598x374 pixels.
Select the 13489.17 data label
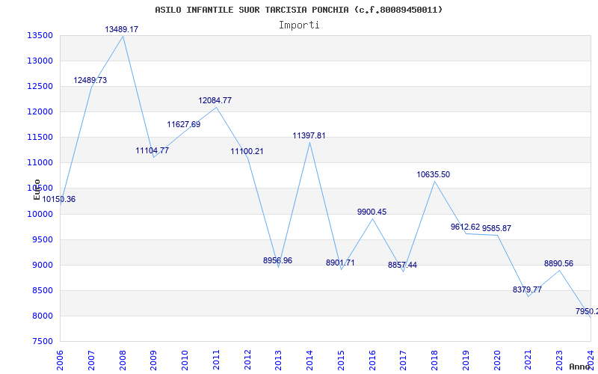[122, 29]
